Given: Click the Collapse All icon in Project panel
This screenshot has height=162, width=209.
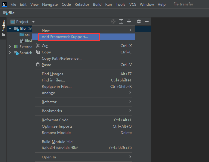Looking at the screenshot, I should click(x=129, y=21).
